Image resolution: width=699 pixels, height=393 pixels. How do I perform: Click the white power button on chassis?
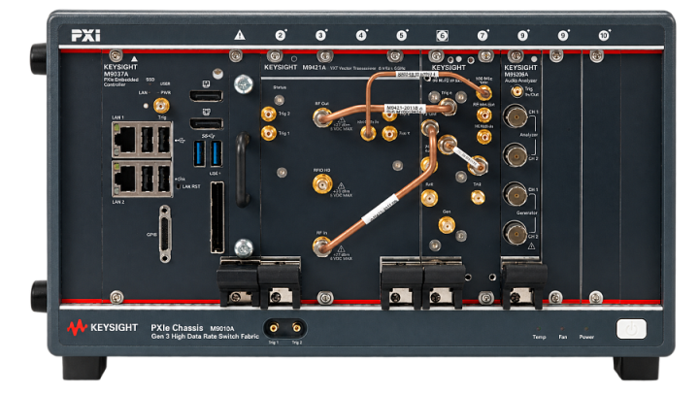coord(631,329)
